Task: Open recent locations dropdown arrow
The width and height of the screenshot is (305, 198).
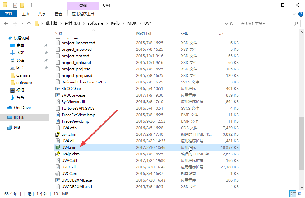Action: point(23,24)
